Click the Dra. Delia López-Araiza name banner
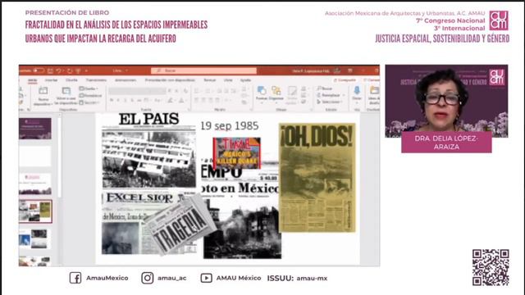This screenshot has height=295, width=525. point(446,142)
